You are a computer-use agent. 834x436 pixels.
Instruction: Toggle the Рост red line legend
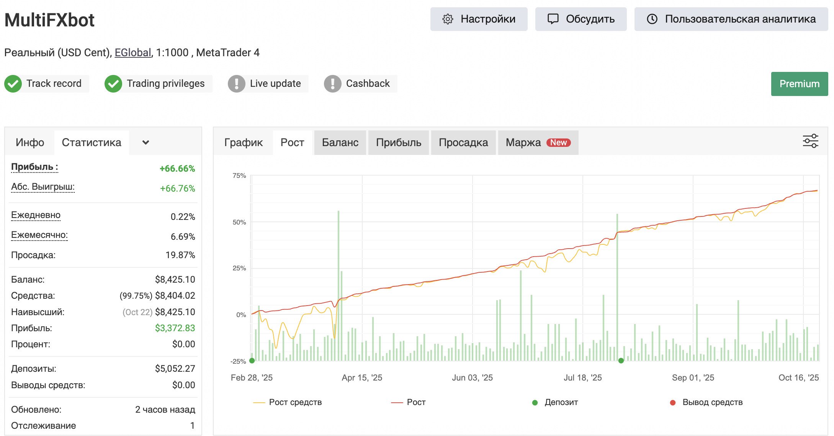tap(415, 402)
